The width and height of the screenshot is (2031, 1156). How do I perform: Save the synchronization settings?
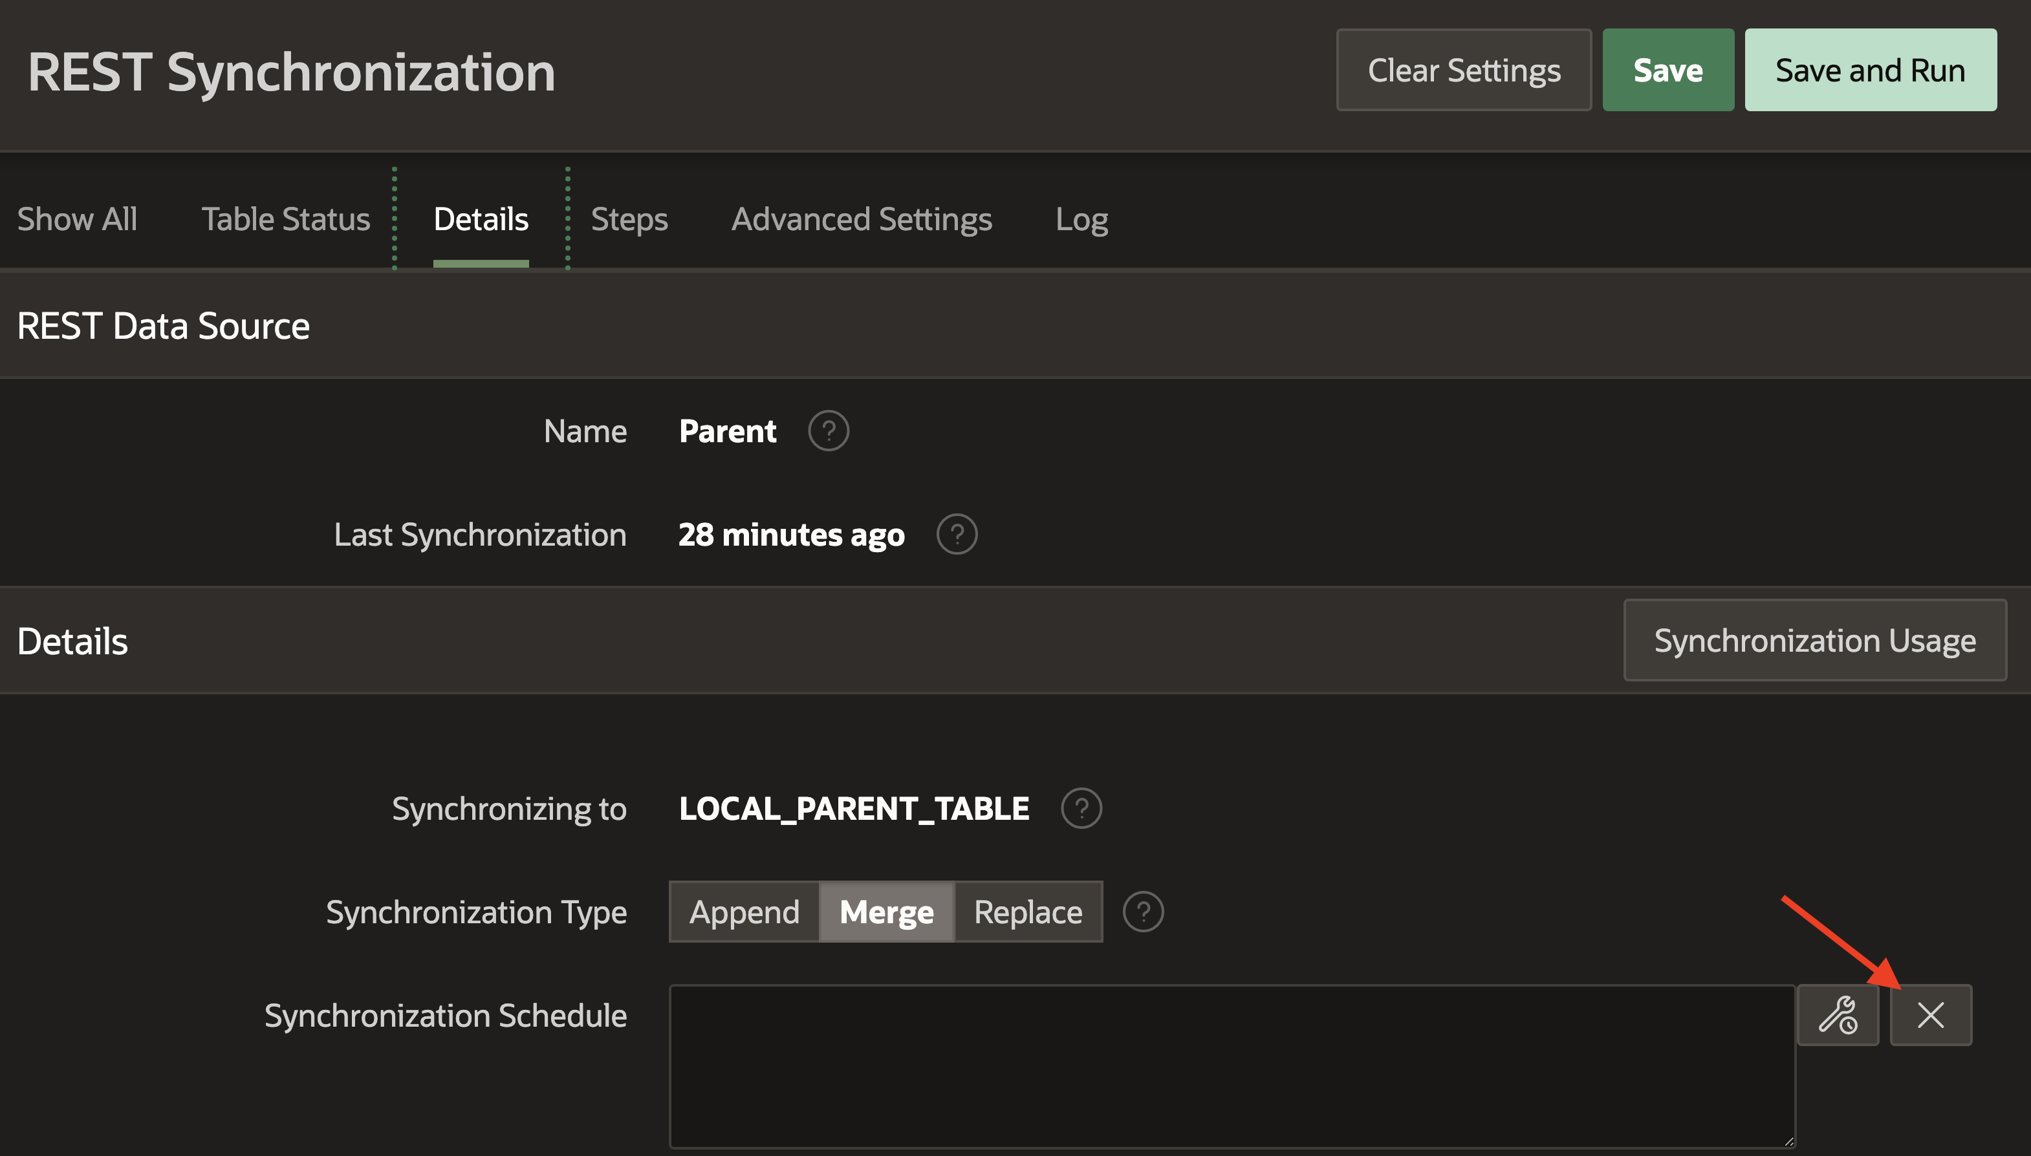tap(1668, 70)
